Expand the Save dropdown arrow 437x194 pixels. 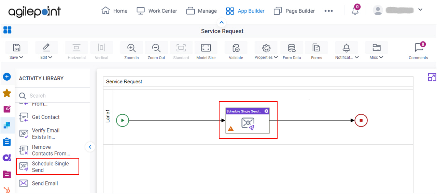pyautogui.click(x=21, y=58)
